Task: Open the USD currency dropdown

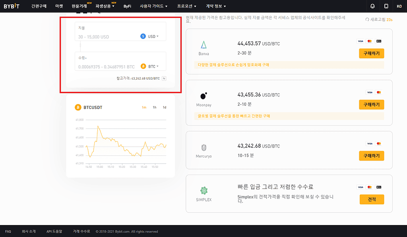Action: pyautogui.click(x=153, y=36)
